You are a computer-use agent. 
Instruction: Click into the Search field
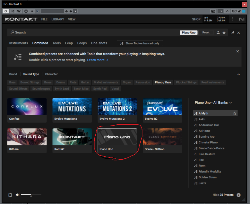tap(94, 32)
